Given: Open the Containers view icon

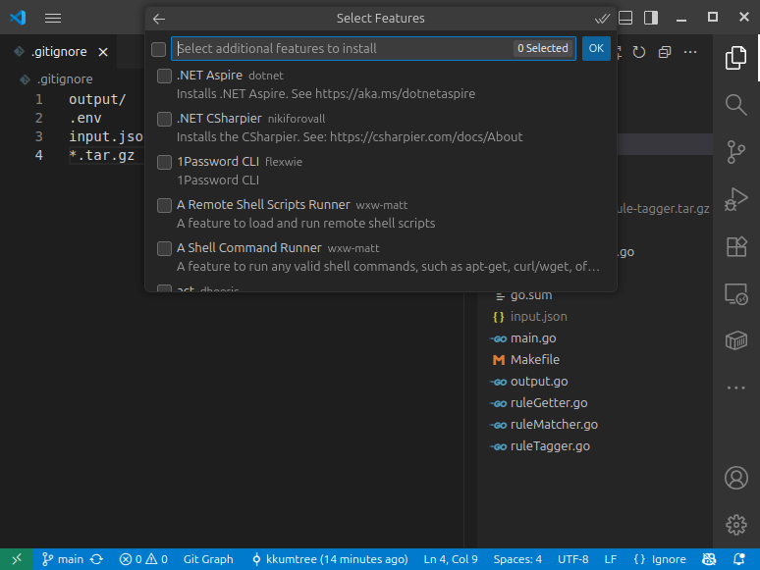Looking at the screenshot, I should click(735, 340).
